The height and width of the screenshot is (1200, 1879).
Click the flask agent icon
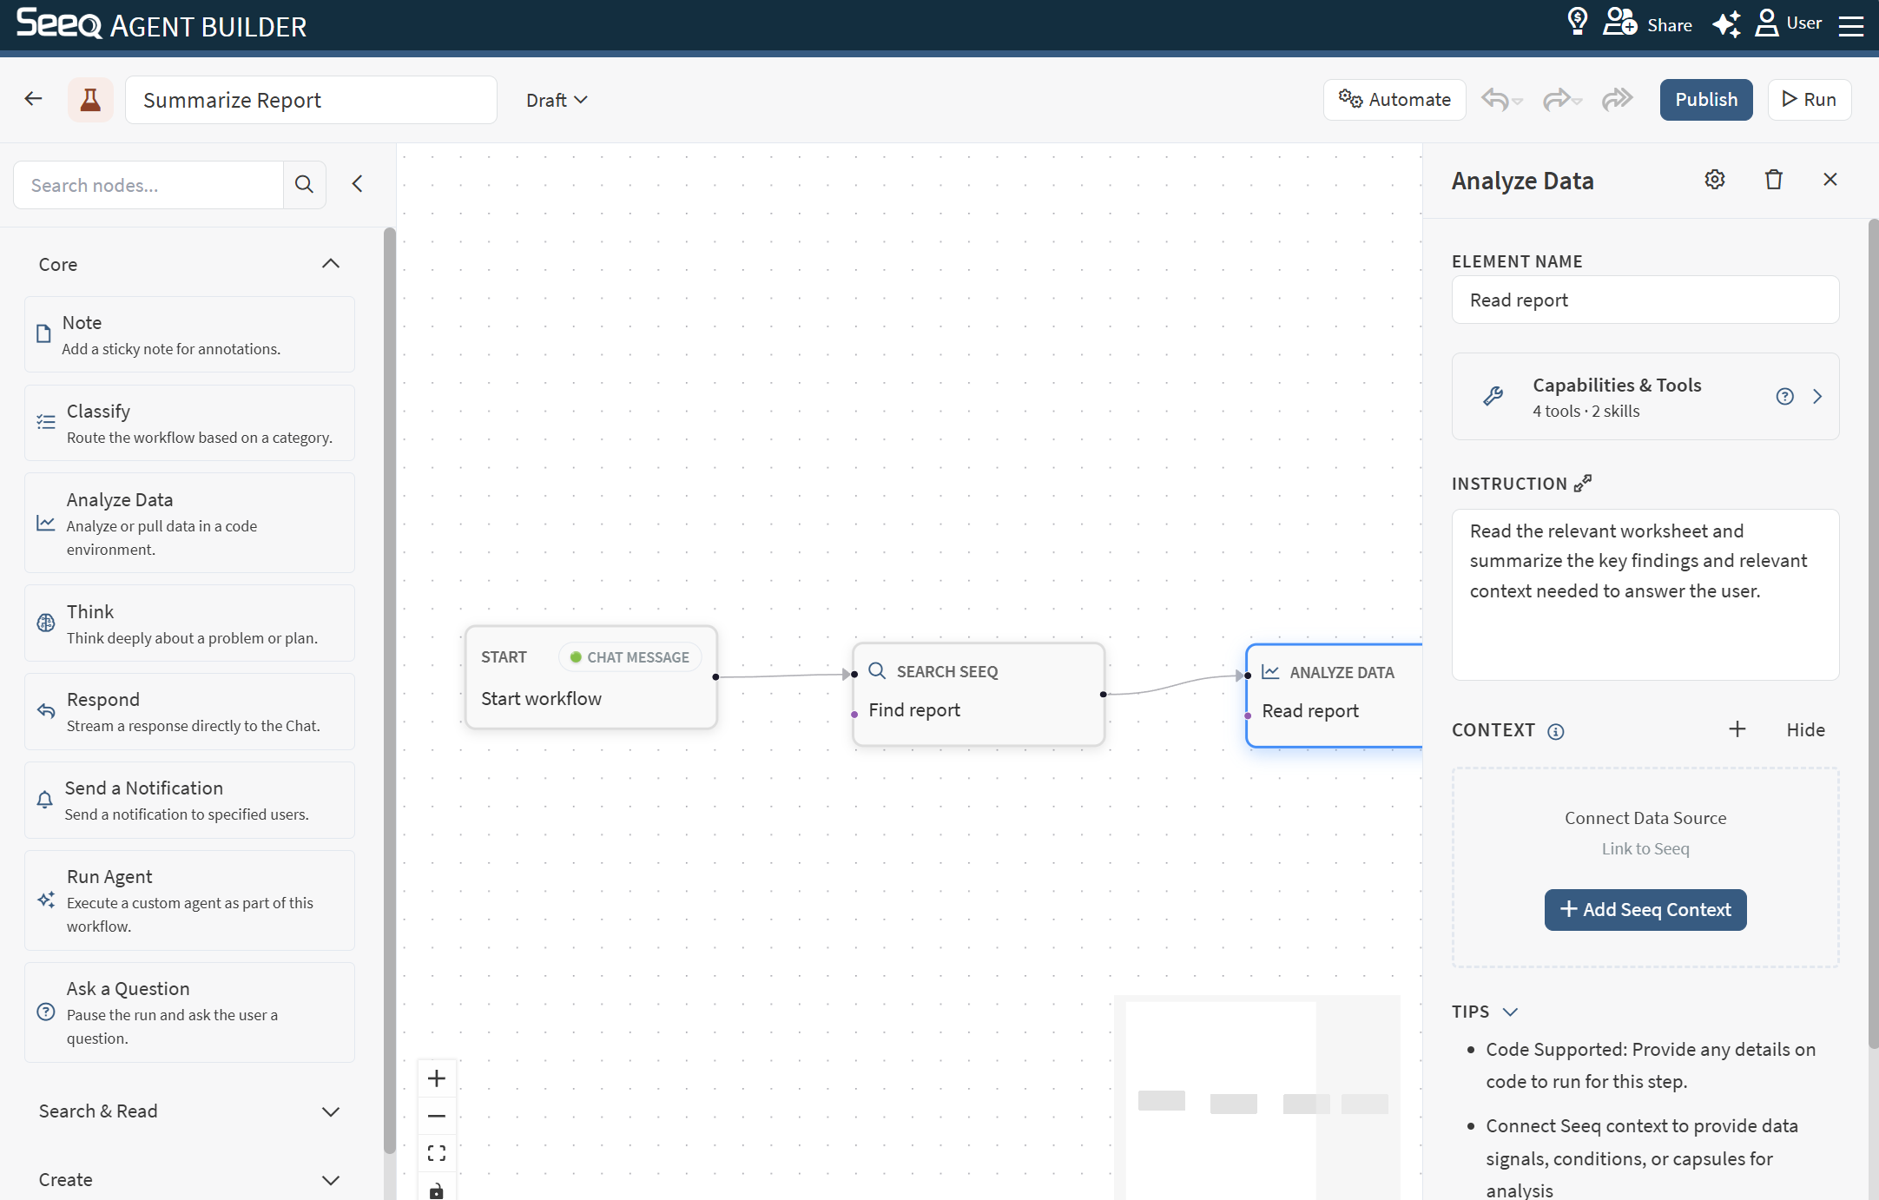point(90,100)
